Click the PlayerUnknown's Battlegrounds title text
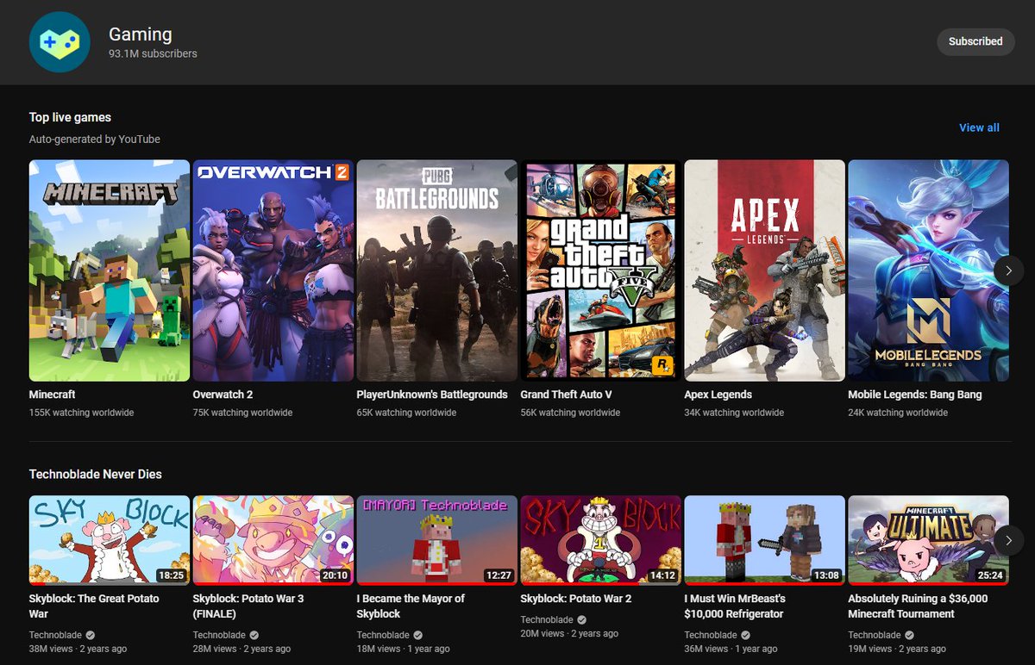The width and height of the screenshot is (1035, 665). pyautogui.click(x=432, y=395)
